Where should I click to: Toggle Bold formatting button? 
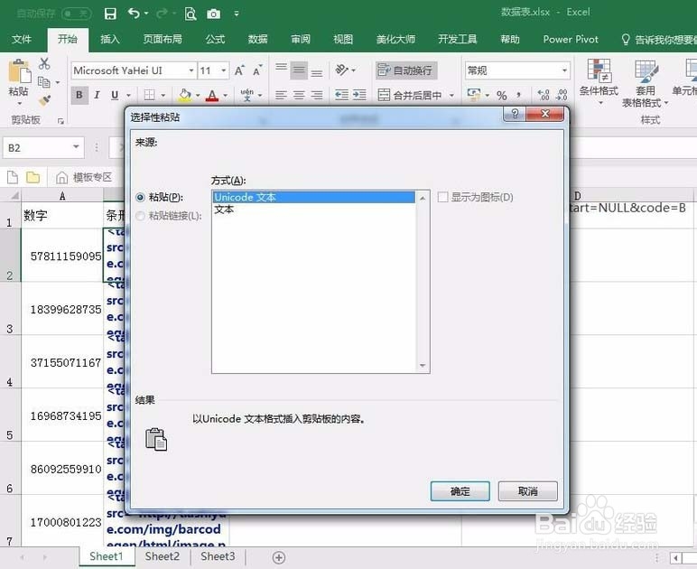[x=79, y=95]
